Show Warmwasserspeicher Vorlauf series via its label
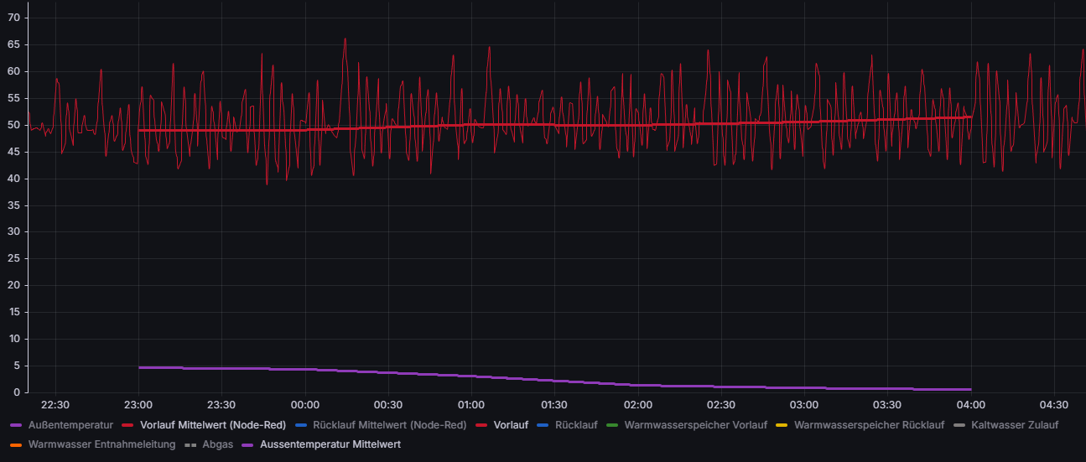This screenshot has width=1086, height=462. 695,425
